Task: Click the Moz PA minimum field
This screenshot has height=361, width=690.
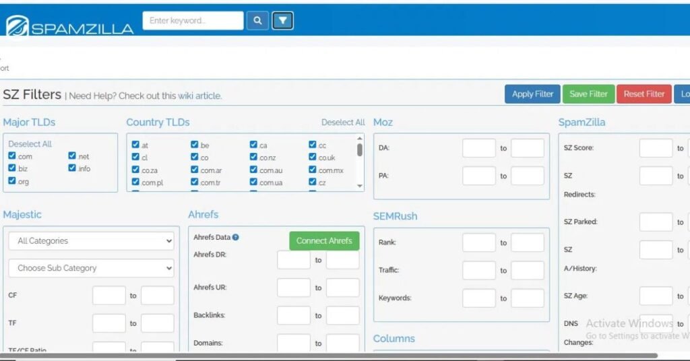Action: tap(479, 176)
